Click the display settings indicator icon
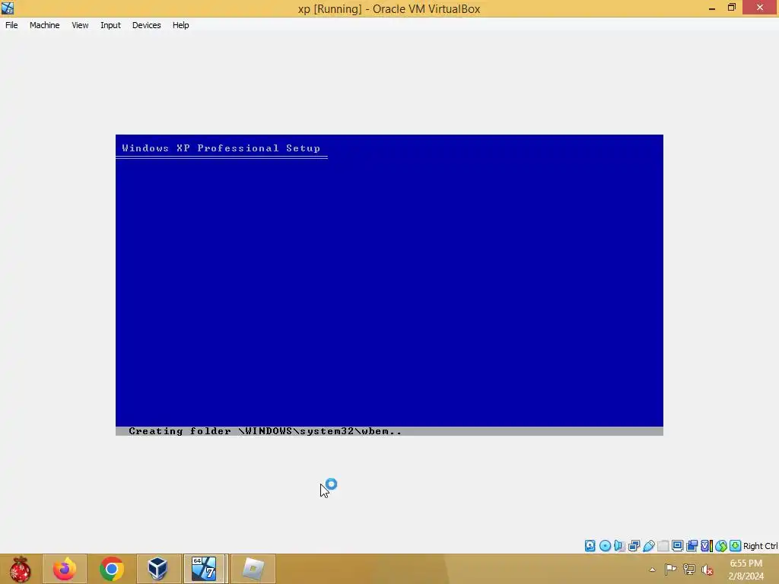 (677, 546)
